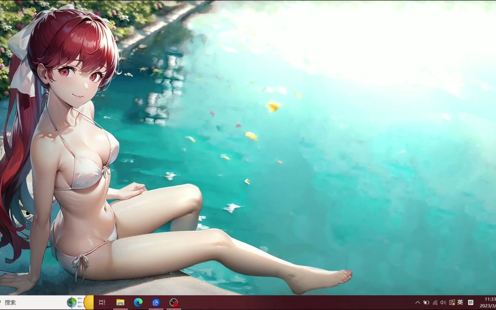Open File Explorer from the taskbar

click(120, 302)
